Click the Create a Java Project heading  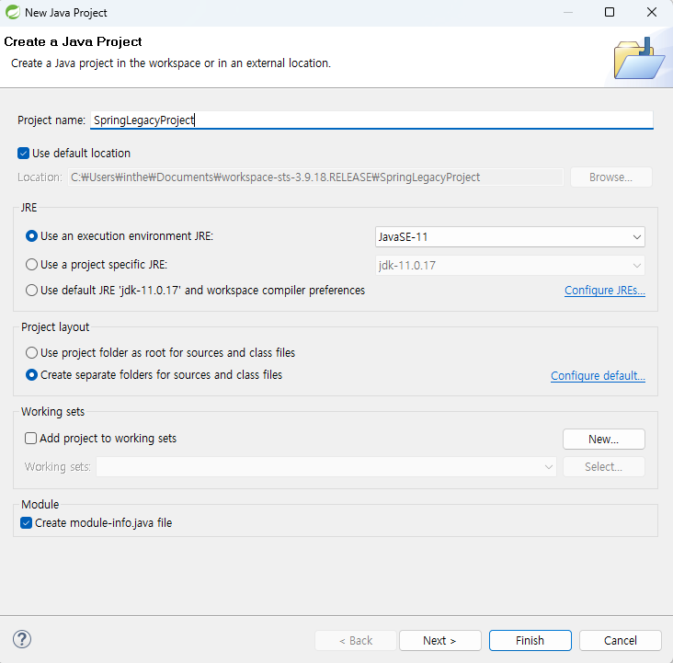tap(73, 41)
